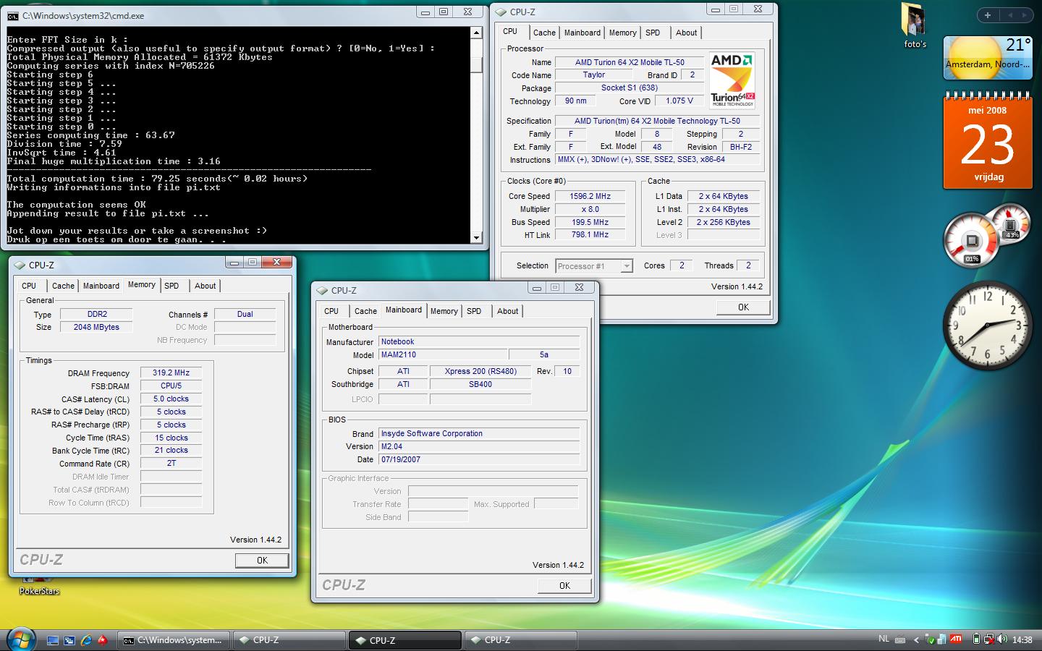Click the BIOS Date 07/19/2007 field
1042x651 pixels.
tap(478, 460)
